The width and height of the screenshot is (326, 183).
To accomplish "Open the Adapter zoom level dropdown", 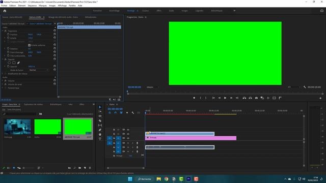I will 152,87.
